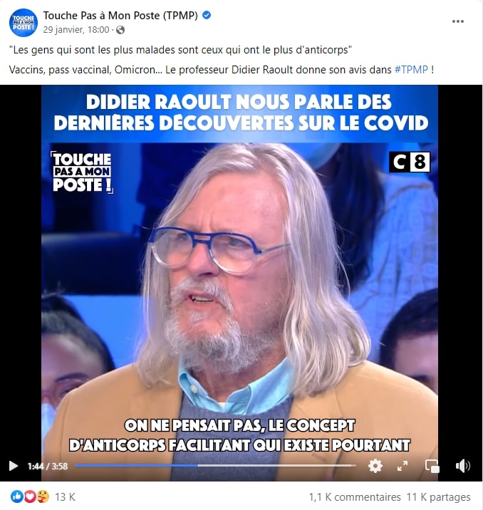
Task: Mute the video volume speaker icon
Action: pos(462,466)
